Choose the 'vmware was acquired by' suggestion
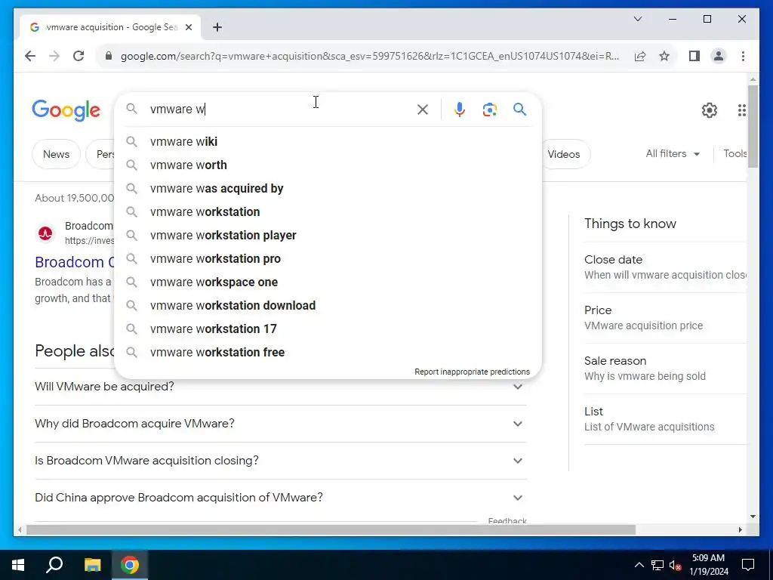The image size is (773, 580). 328,188
